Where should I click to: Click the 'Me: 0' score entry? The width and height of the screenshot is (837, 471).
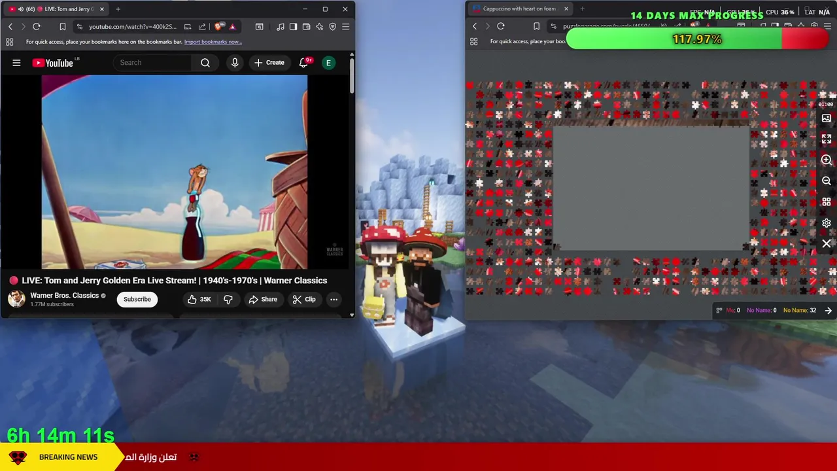coord(733,311)
